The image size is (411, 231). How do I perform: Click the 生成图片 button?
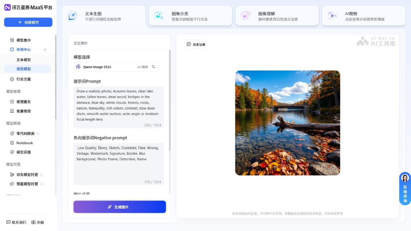[x=119, y=207]
